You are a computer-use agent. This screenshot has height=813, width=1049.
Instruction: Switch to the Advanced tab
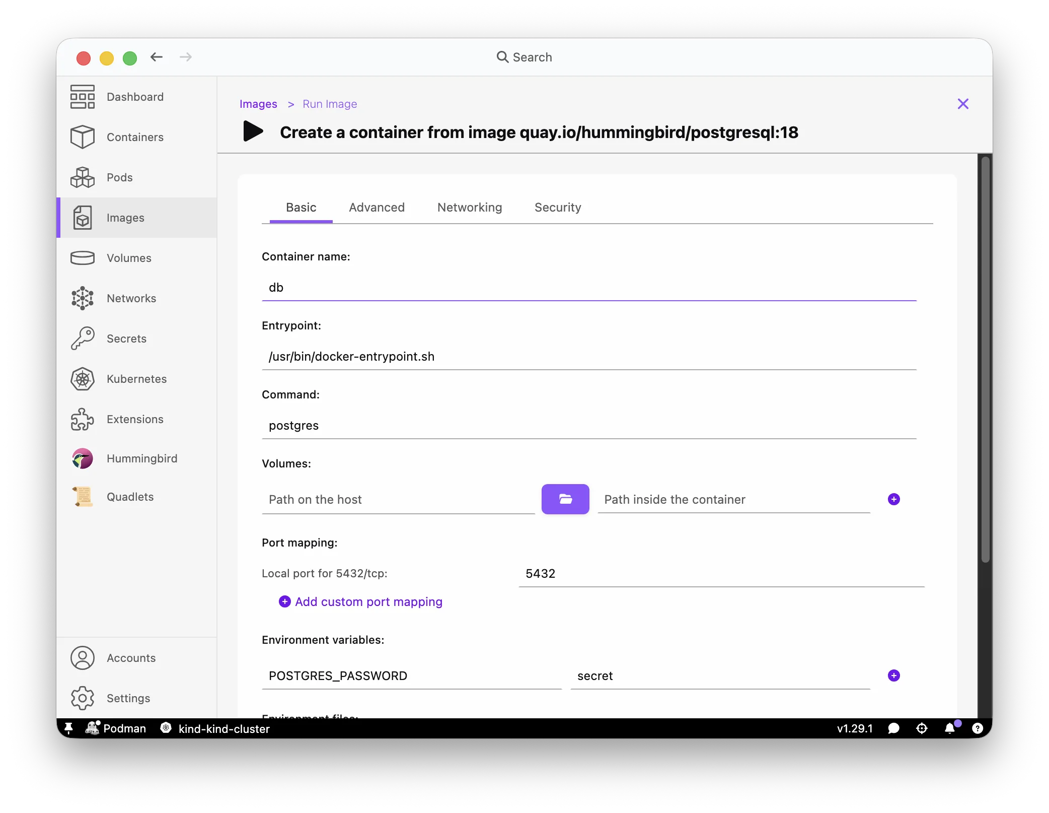tap(377, 208)
